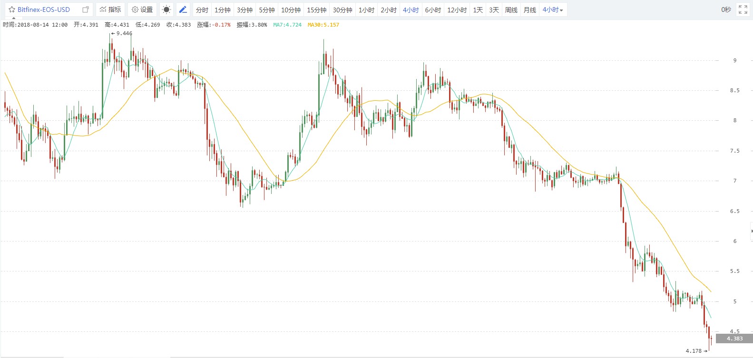The image size is (753, 358).
Task: Switch to the 2小时 timeframe
Action: pos(389,10)
